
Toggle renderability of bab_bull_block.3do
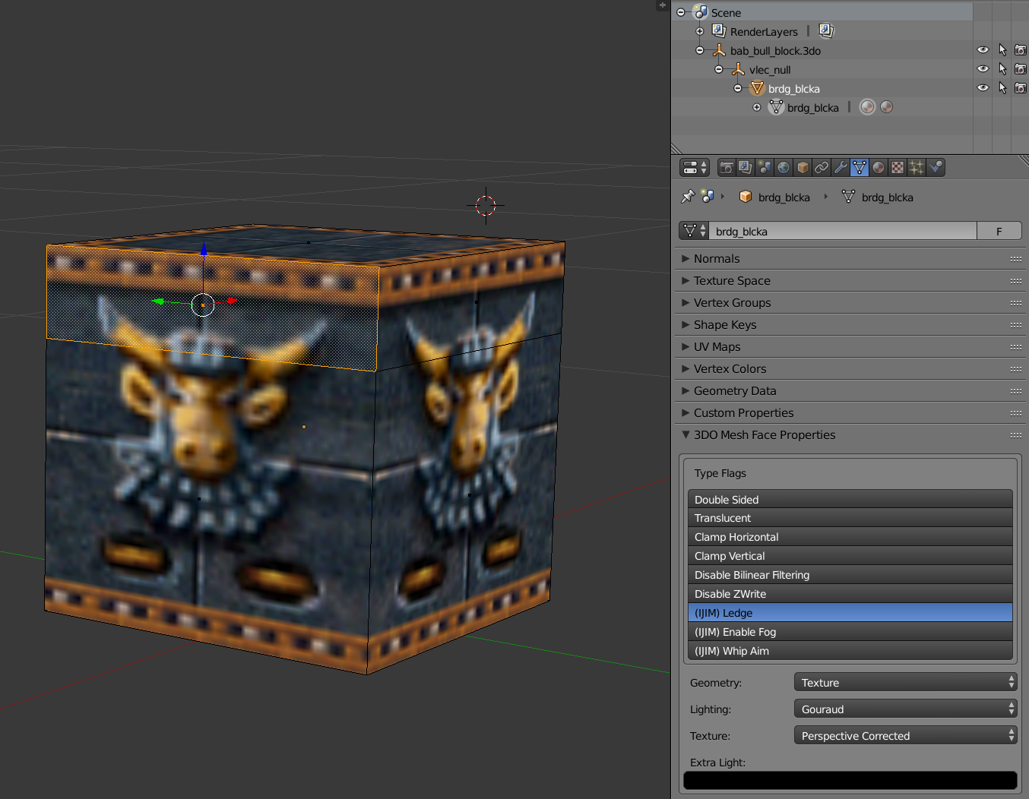point(1021,50)
